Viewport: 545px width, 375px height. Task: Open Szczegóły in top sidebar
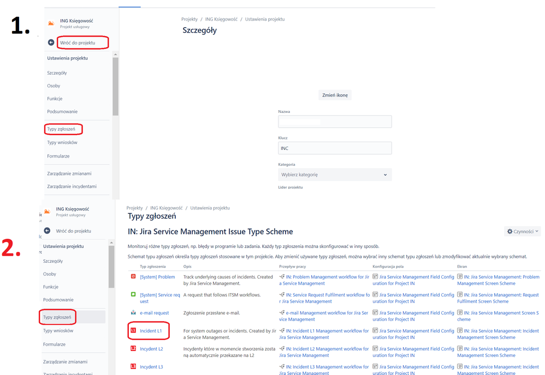[x=57, y=73]
